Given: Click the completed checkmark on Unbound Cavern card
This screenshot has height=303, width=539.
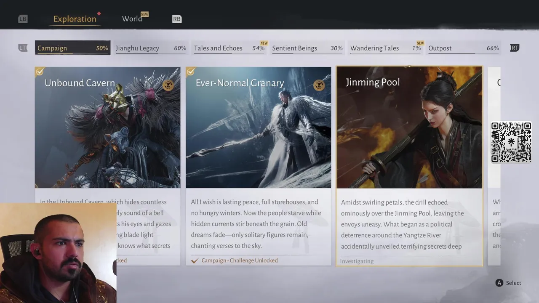Looking at the screenshot, I should [x=40, y=72].
